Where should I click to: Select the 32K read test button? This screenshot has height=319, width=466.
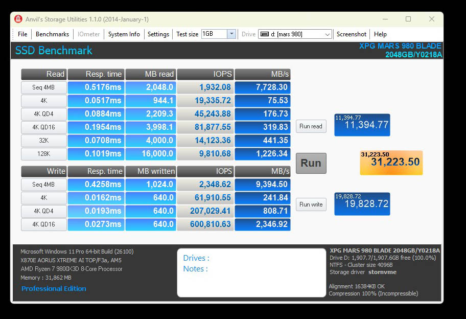tap(44, 140)
